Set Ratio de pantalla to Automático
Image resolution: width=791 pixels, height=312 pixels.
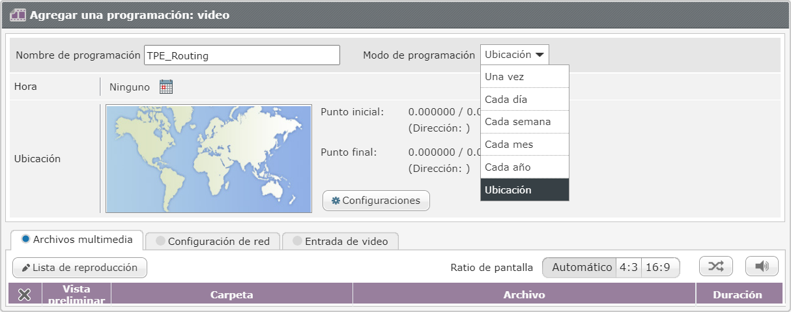(579, 267)
